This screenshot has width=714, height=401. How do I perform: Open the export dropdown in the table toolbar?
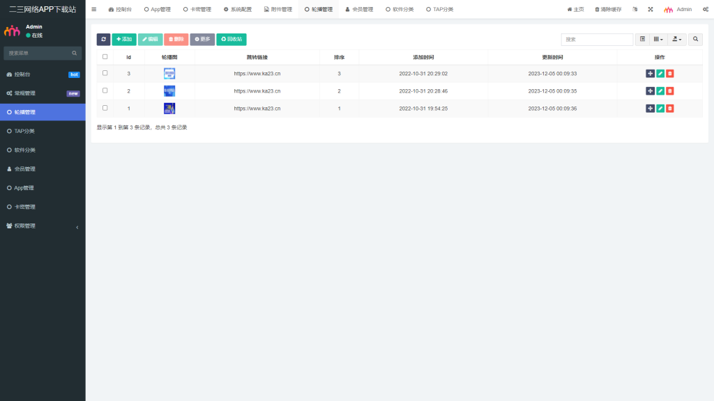click(x=676, y=40)
